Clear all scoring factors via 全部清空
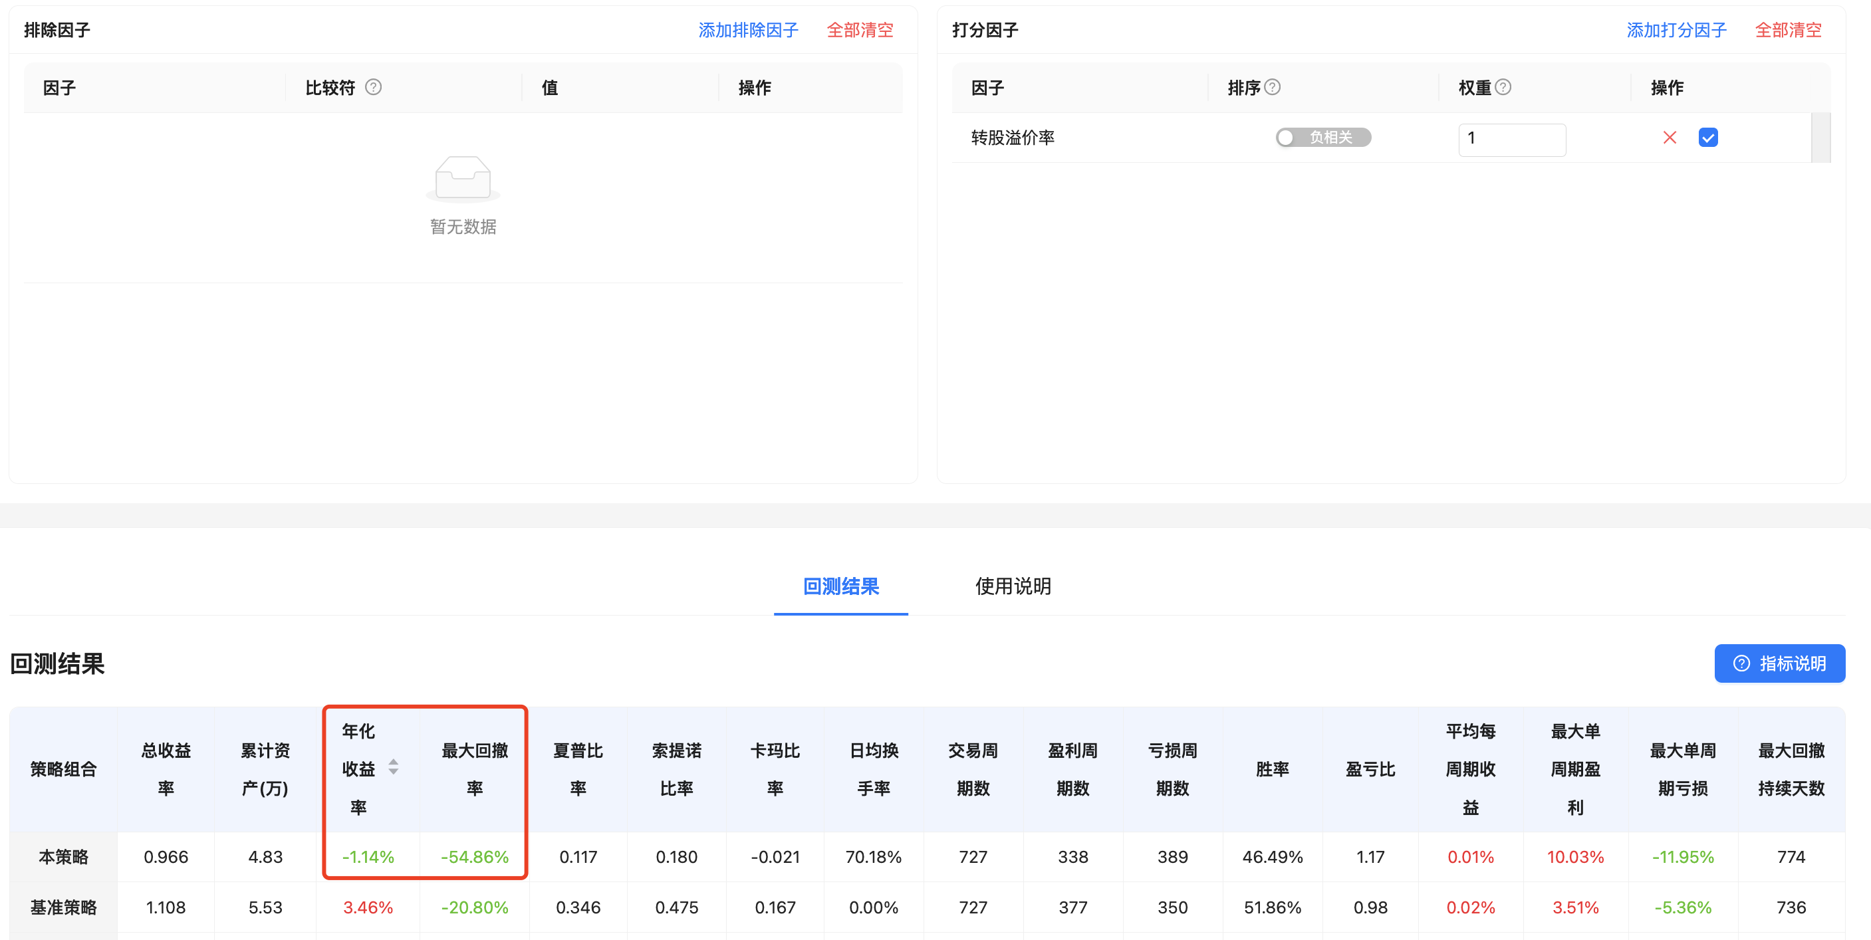1871x940 pixels. click(x=1787, y=31)
